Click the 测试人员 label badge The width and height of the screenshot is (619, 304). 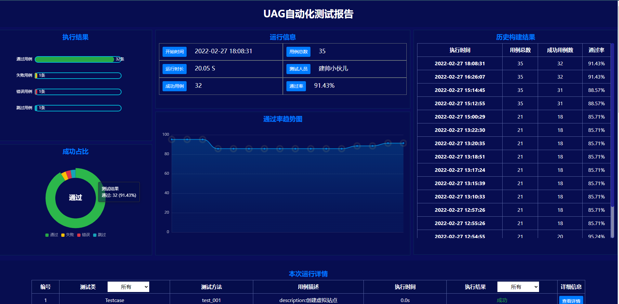pyautogui.click(x=298, y=69)
